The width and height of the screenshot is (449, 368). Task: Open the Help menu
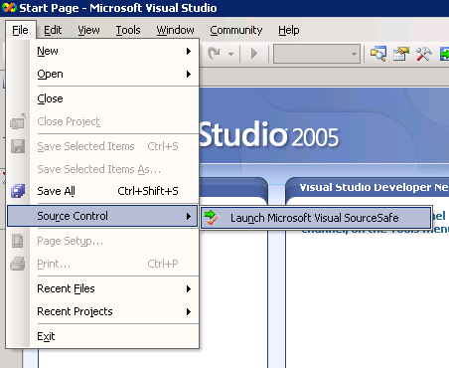(289, 30)
